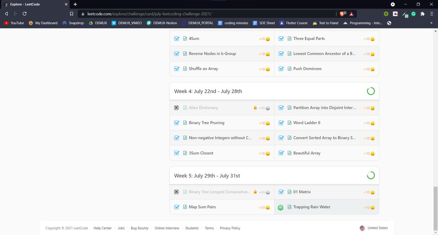Viewport: 438px width, 235px height.
Task: Show more bookmarks with the double chevron
Action: 431,23
